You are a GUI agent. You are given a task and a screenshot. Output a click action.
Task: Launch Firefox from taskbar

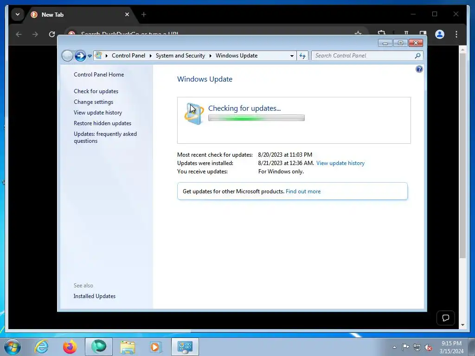(70, 347)
